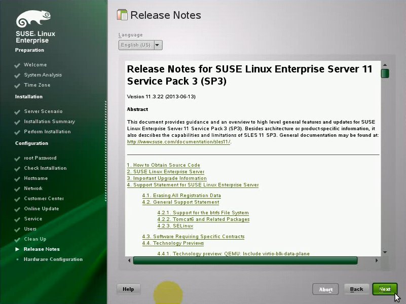Click the 'Abstract' heading in release notes
This screenshot has width=406, height=304.
click(x=137, y=109)
